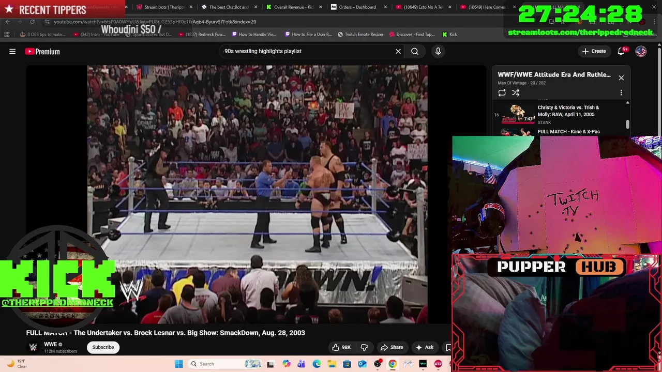Open Task View on the taskbar
The width and height of the screenshot is (662, 372).
[x=270, y=364]
